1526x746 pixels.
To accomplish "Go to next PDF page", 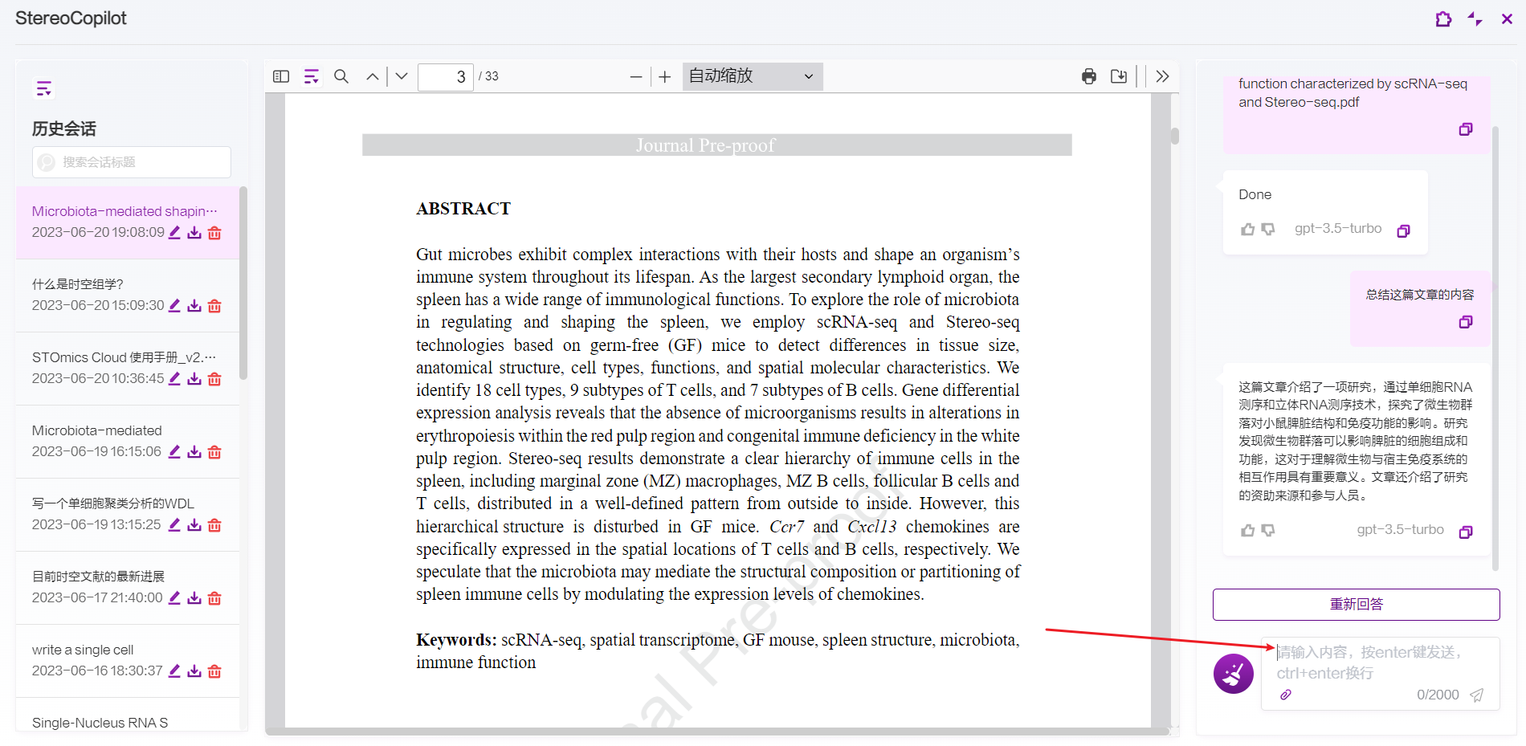I will [402, 76].
